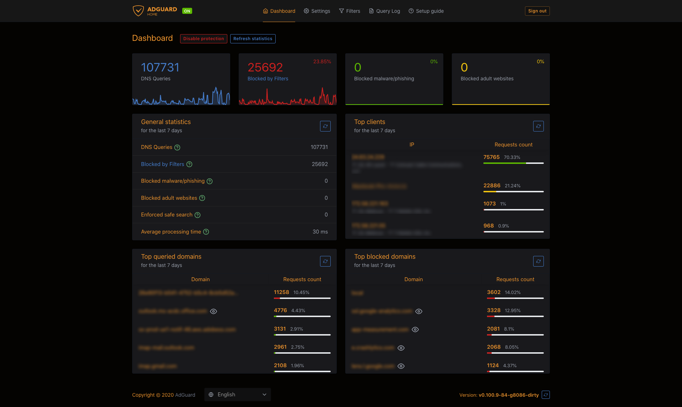This screenshot has height=407, width=682.
Task: Open the Settings menu
Action: point(317,11)
